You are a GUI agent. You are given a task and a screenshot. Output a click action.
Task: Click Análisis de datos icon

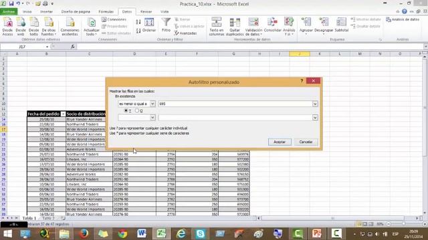pos(403,19)
